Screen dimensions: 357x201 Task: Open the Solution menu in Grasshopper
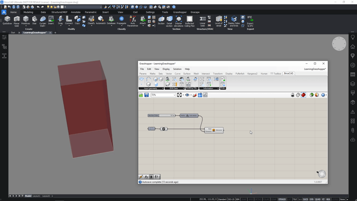pyautogui.click(x=177, y=69)
